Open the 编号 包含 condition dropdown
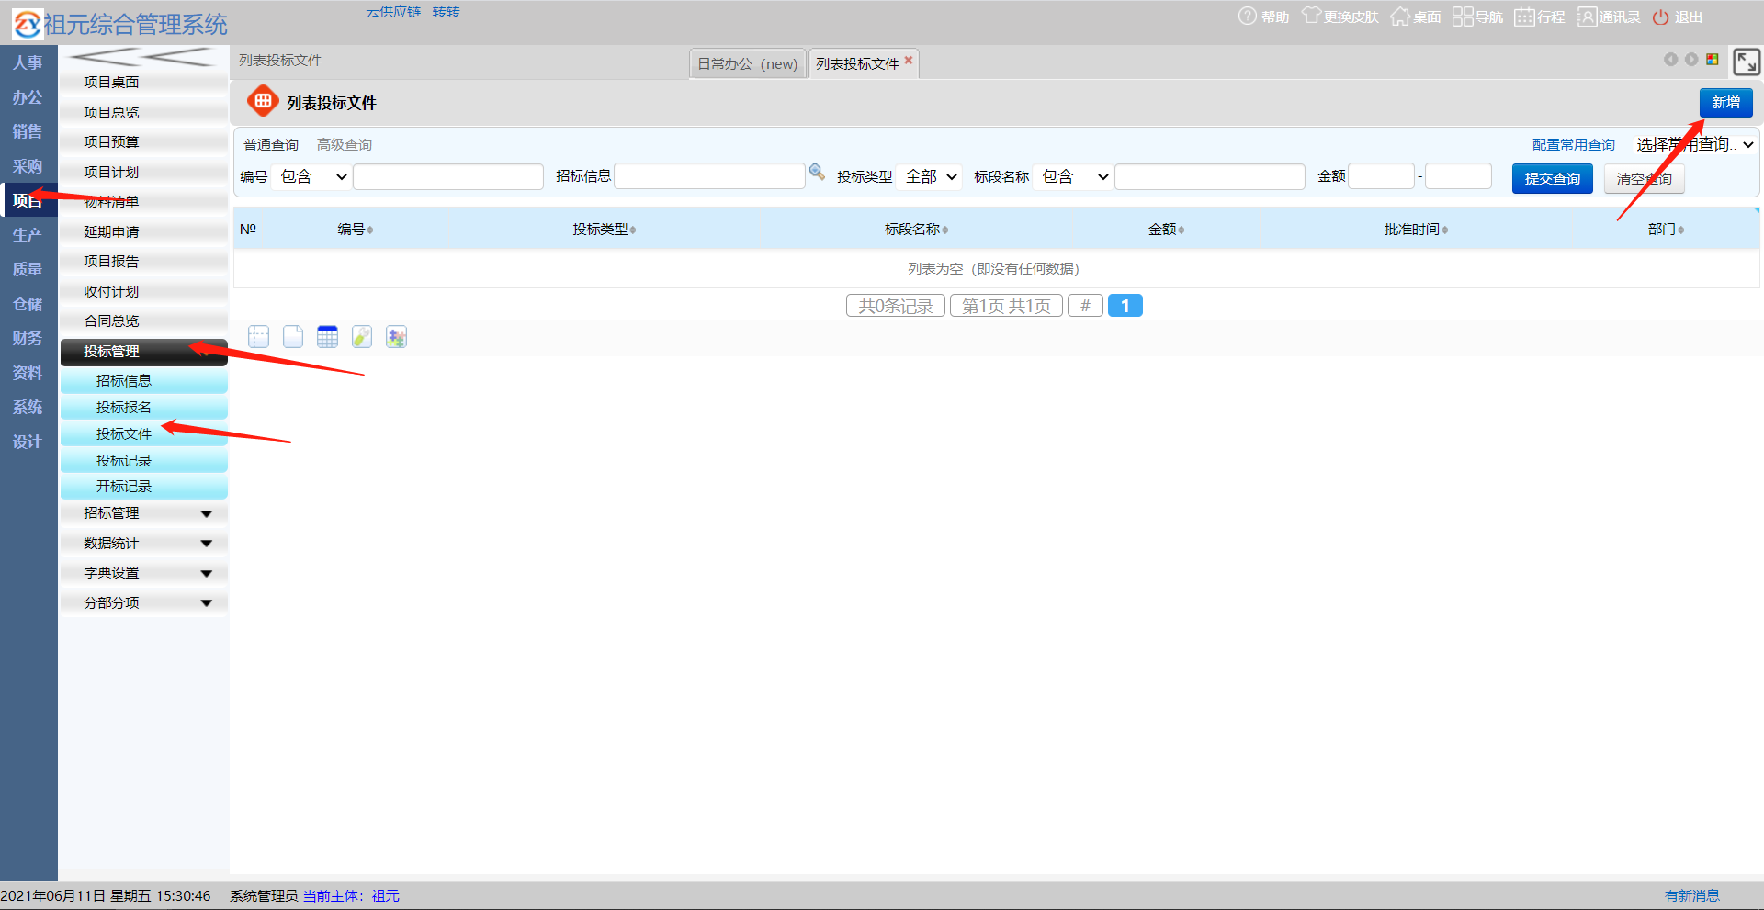 tap(312, 176)
